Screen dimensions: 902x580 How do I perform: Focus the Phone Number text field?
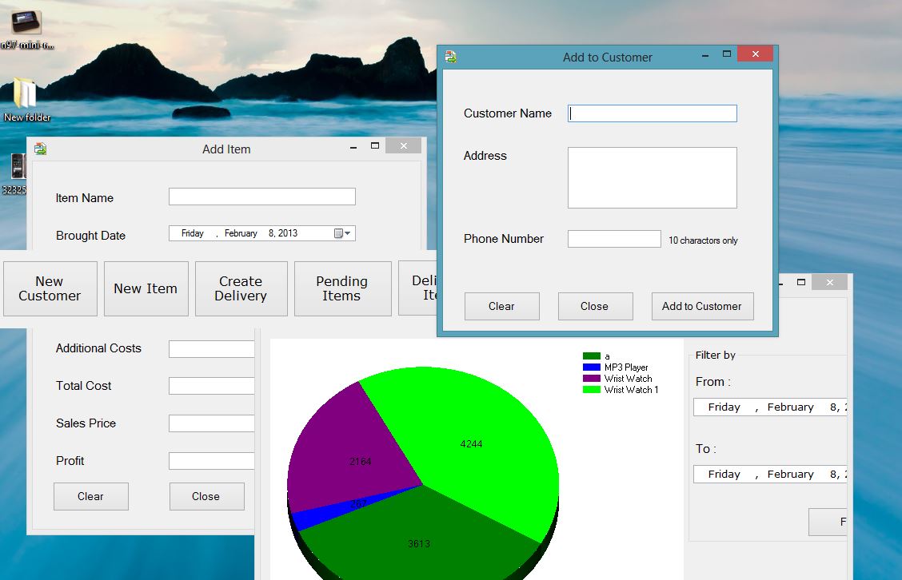pyautogui.click(x=614, y=239)
